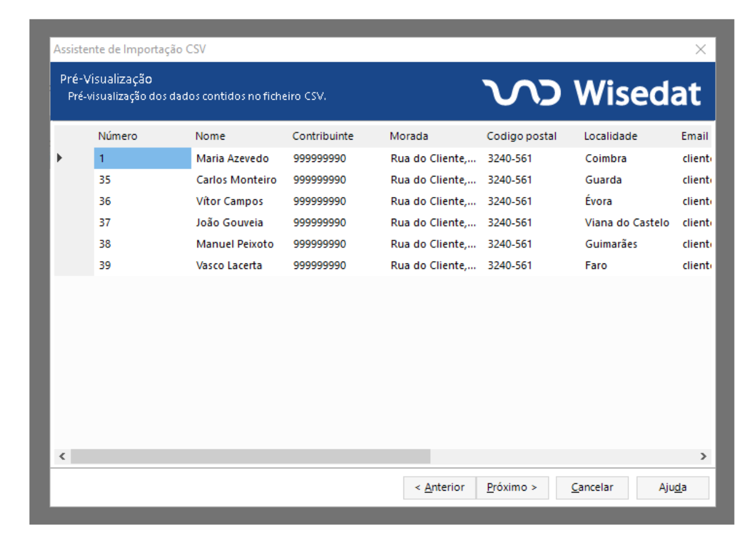Click the Codigo postal column header
Viewport: 755px width, 542px height.
[521, 137]
